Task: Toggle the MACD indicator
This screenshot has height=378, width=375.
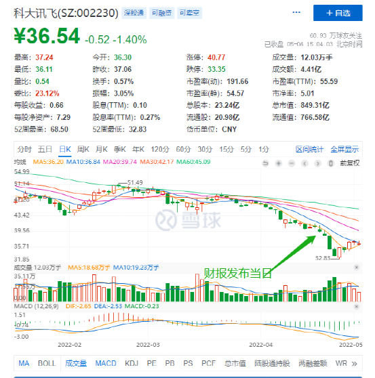Action: (x=106, y=363)
